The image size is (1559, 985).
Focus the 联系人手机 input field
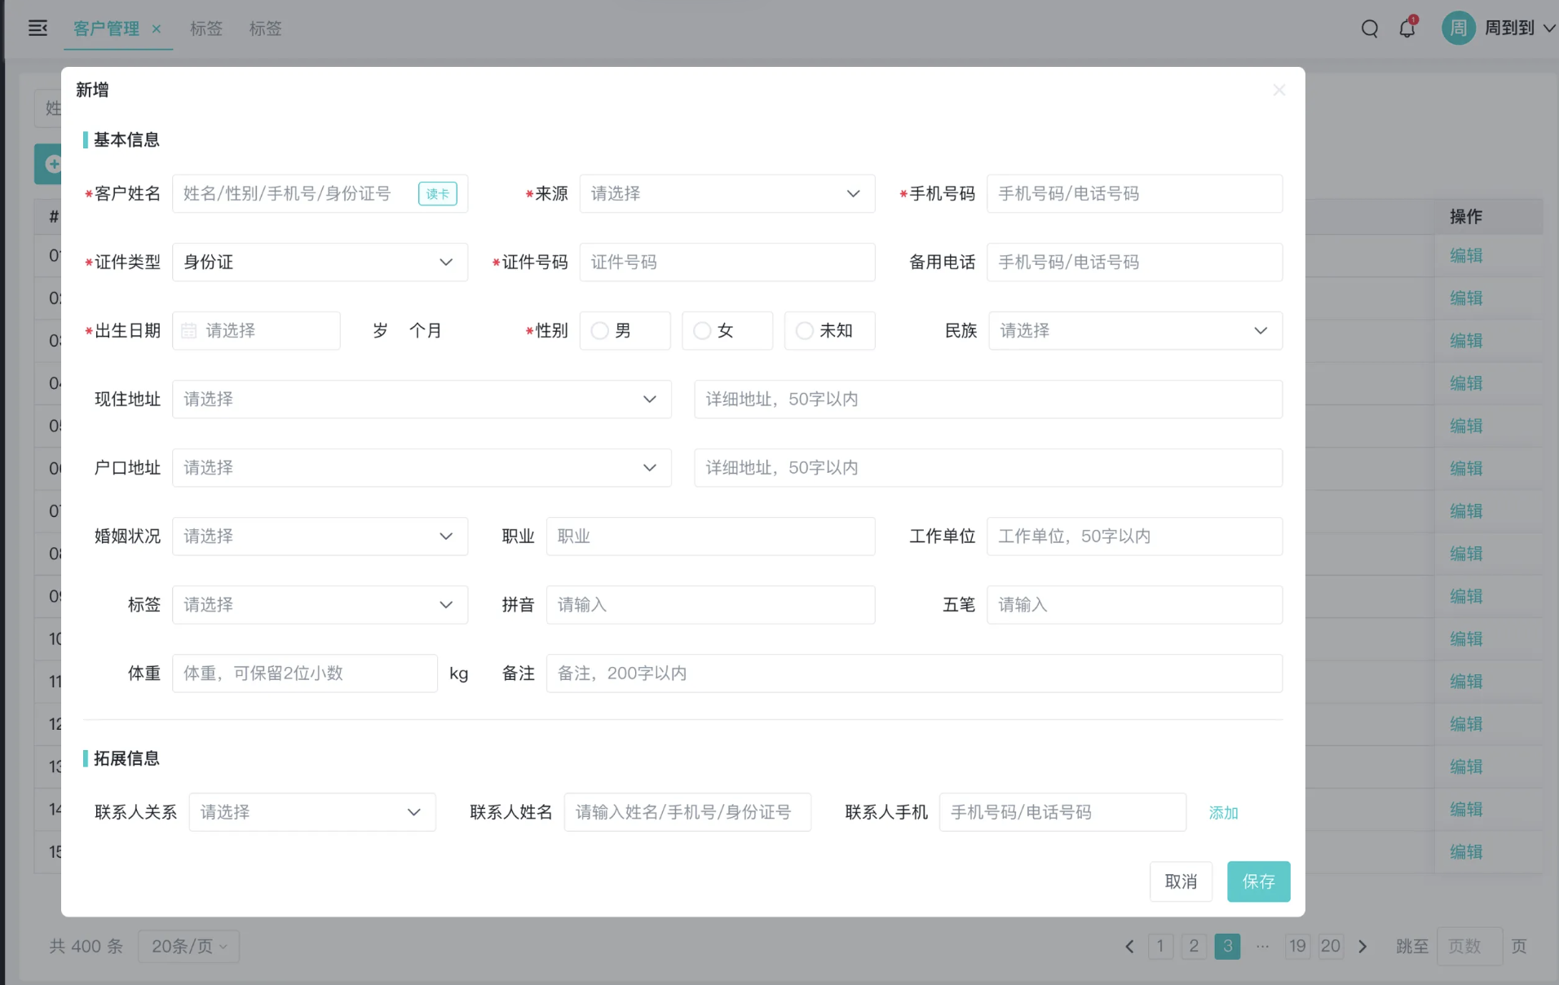1063,811
